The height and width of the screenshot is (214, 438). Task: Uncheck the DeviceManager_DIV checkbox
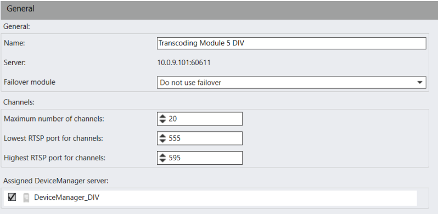pos(12,197)
